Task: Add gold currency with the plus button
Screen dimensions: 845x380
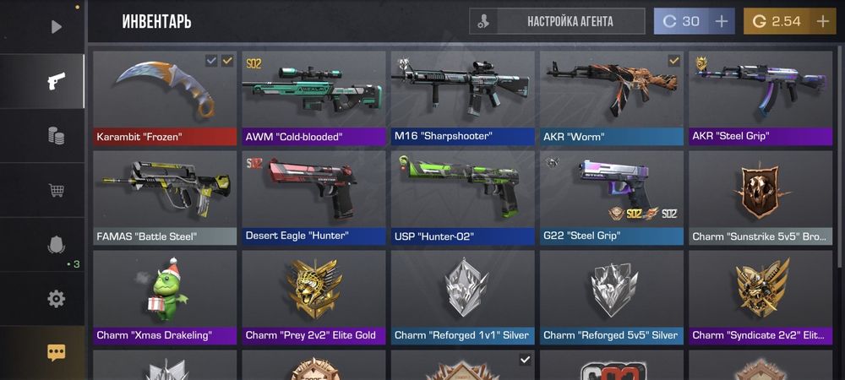Action: tap(822, 21)
